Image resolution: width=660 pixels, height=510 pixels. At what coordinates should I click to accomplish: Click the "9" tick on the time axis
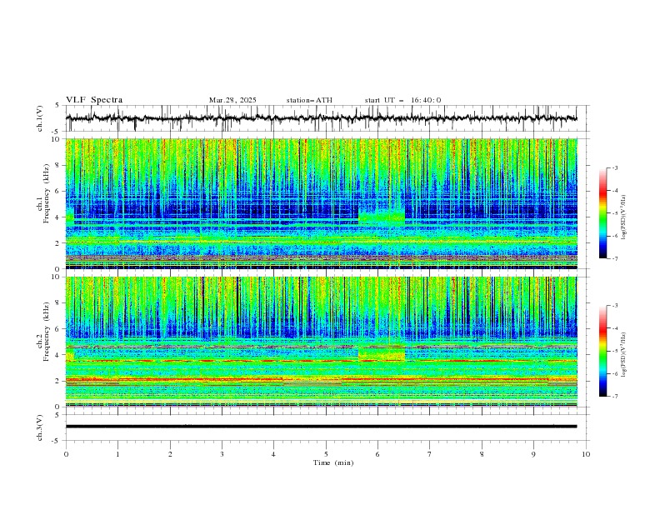tap(533, 454)
